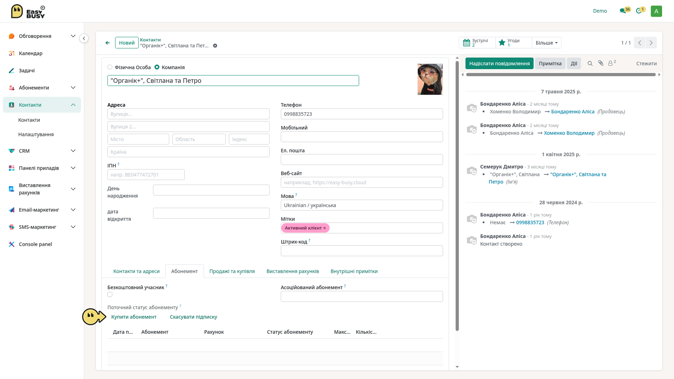Click the Скасувати підписку link
This screenshot has width=674, height=379.
pyautogui.click(x=193, y=317)
